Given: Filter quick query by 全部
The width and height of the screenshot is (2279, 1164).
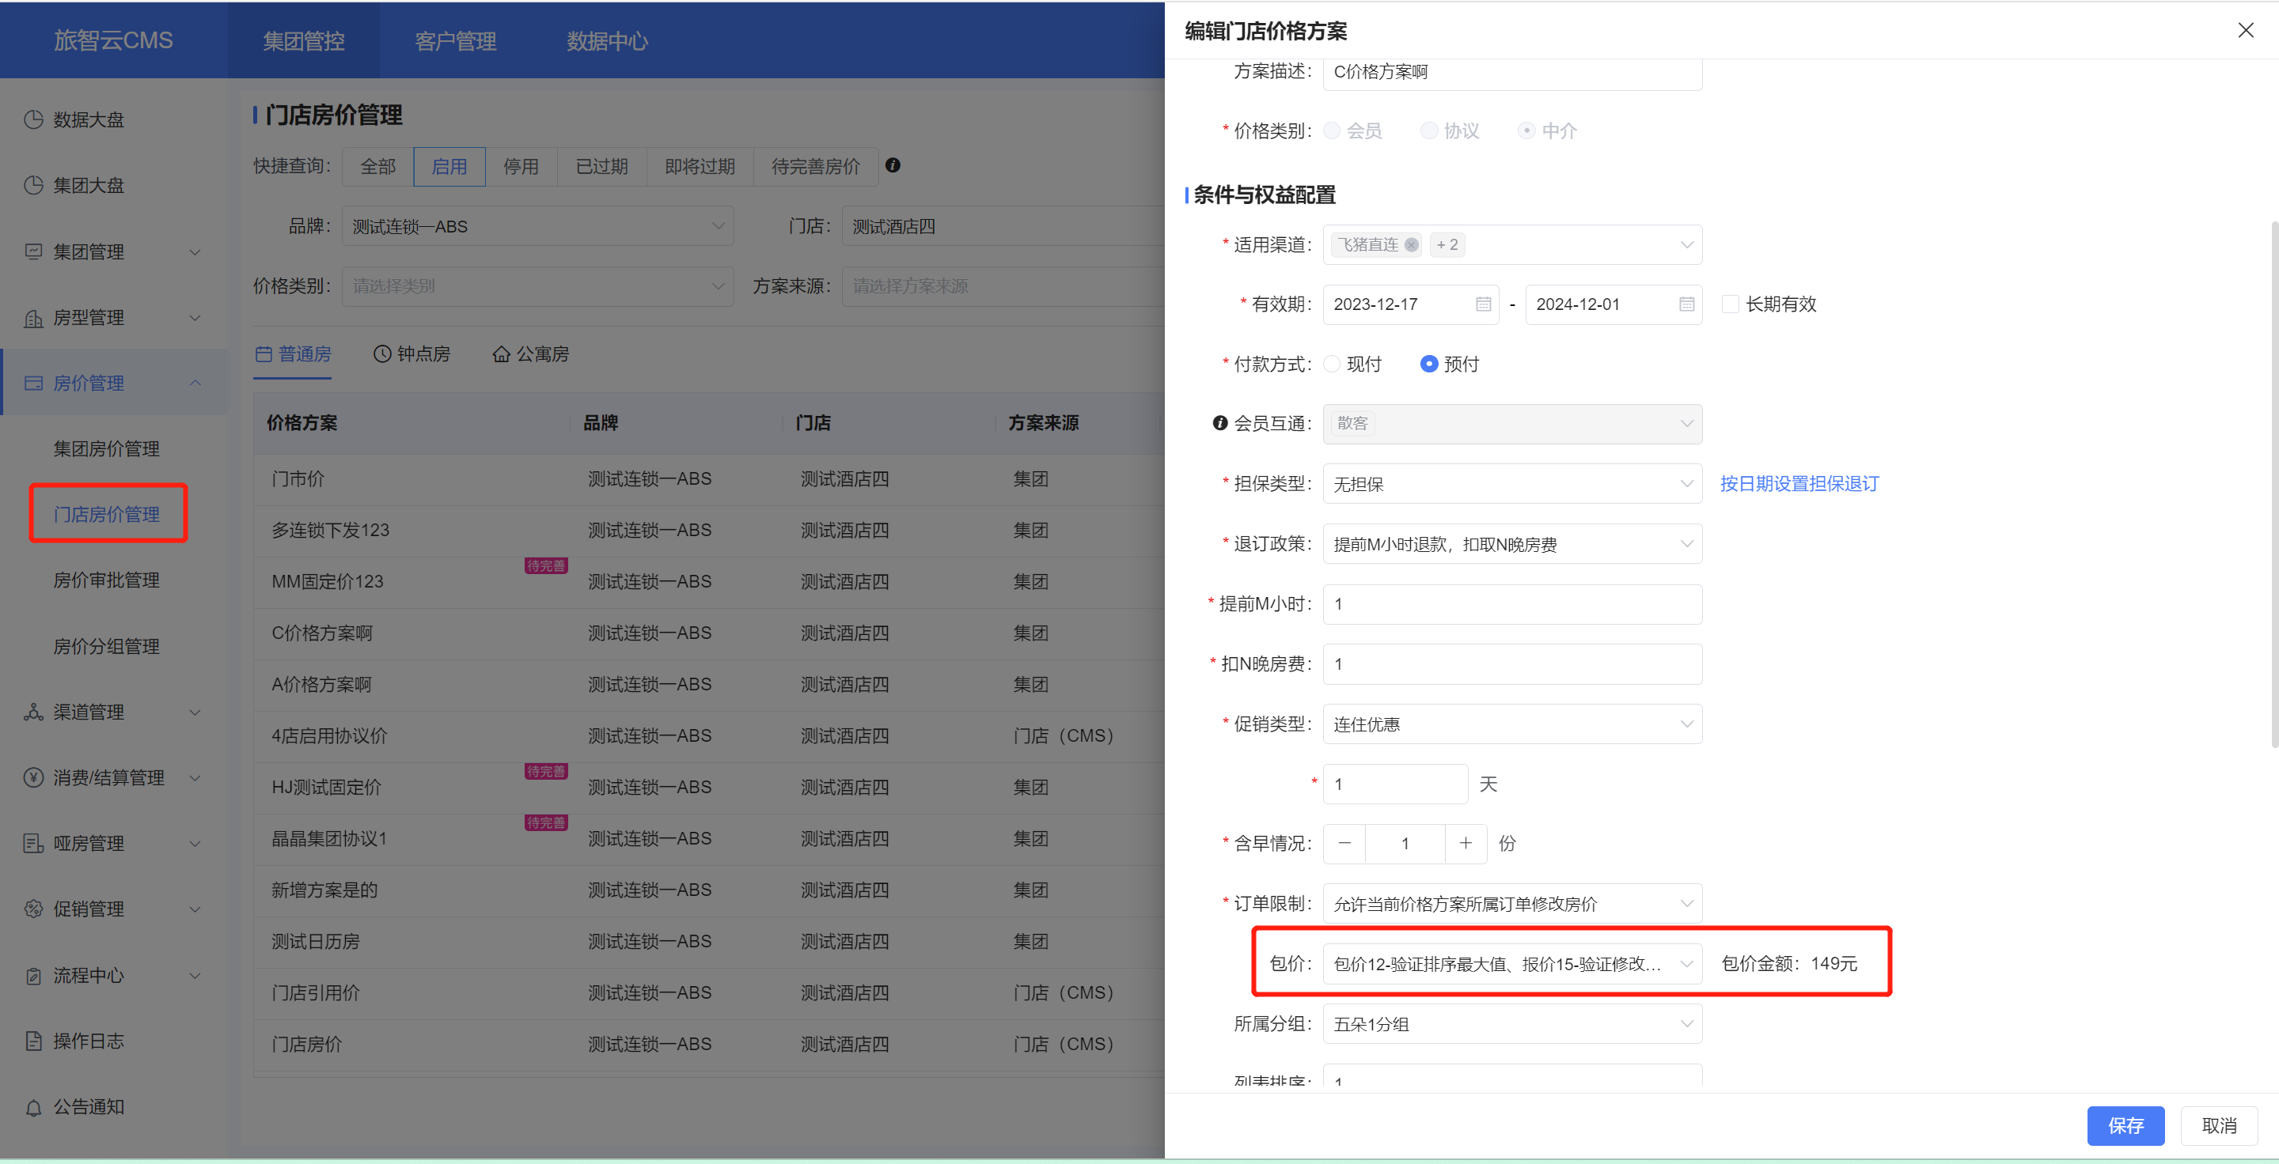Looking at the screenshot, I should (x=377, y=166).
